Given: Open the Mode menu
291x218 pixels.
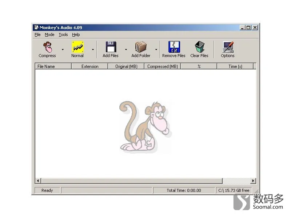Looking at the screenshot, I should [x=49, y=35].
